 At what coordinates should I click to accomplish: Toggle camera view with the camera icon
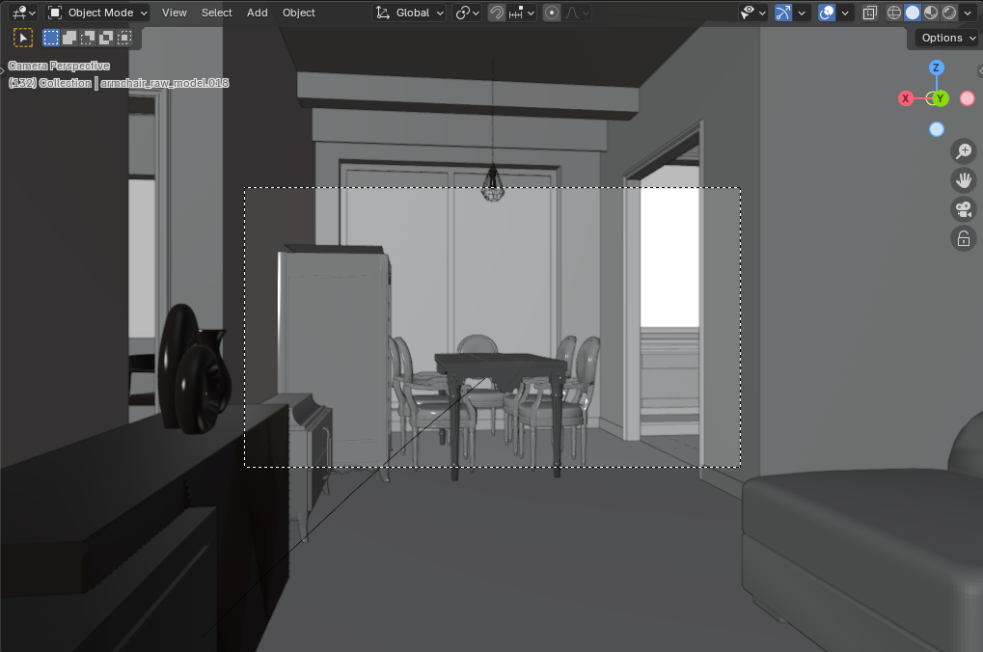(x=963, y=209)
